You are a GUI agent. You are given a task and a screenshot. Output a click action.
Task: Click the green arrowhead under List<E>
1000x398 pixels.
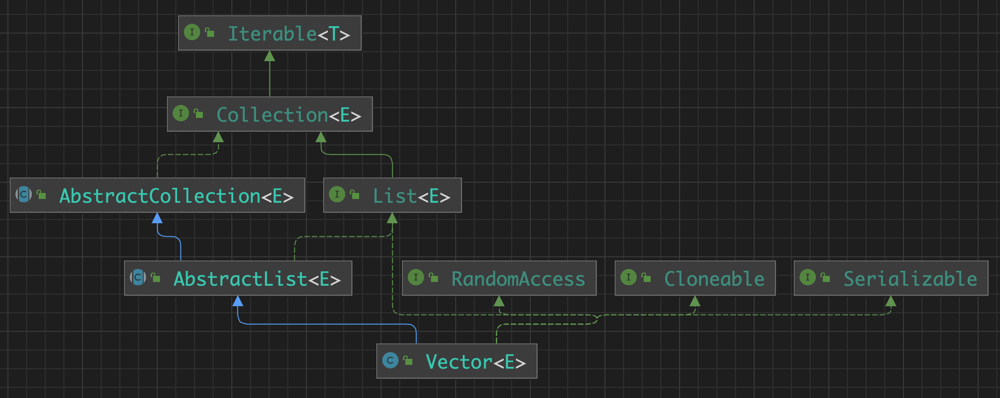392,218
